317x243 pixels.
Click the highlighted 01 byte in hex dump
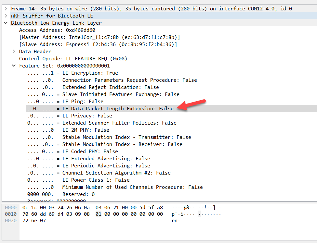point(99,214)
